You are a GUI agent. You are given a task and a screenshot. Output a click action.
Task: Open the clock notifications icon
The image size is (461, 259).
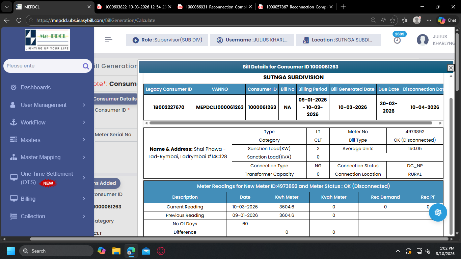point(397,40)
